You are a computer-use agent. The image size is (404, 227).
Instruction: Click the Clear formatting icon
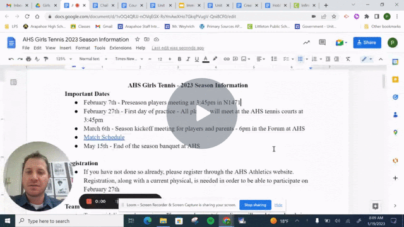pos(348,59)
